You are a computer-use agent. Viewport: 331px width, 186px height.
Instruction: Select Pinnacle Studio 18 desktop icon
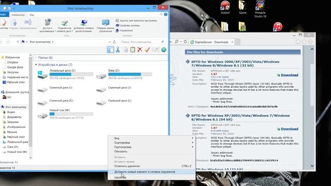[x=260, y=9]
